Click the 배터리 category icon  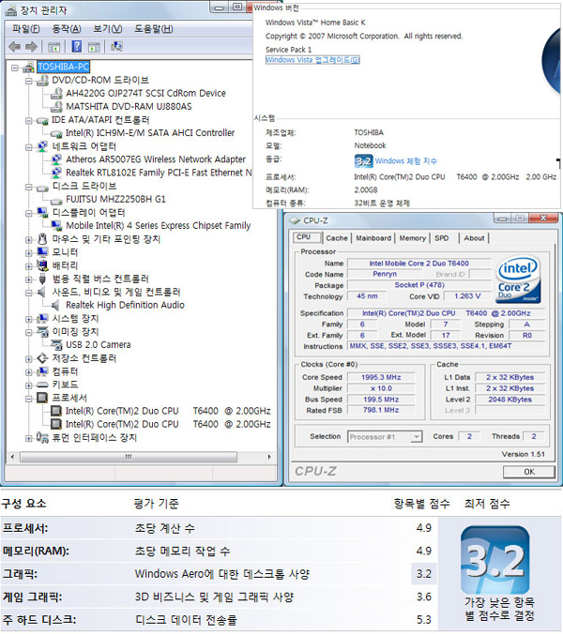[x=42, y=265]
